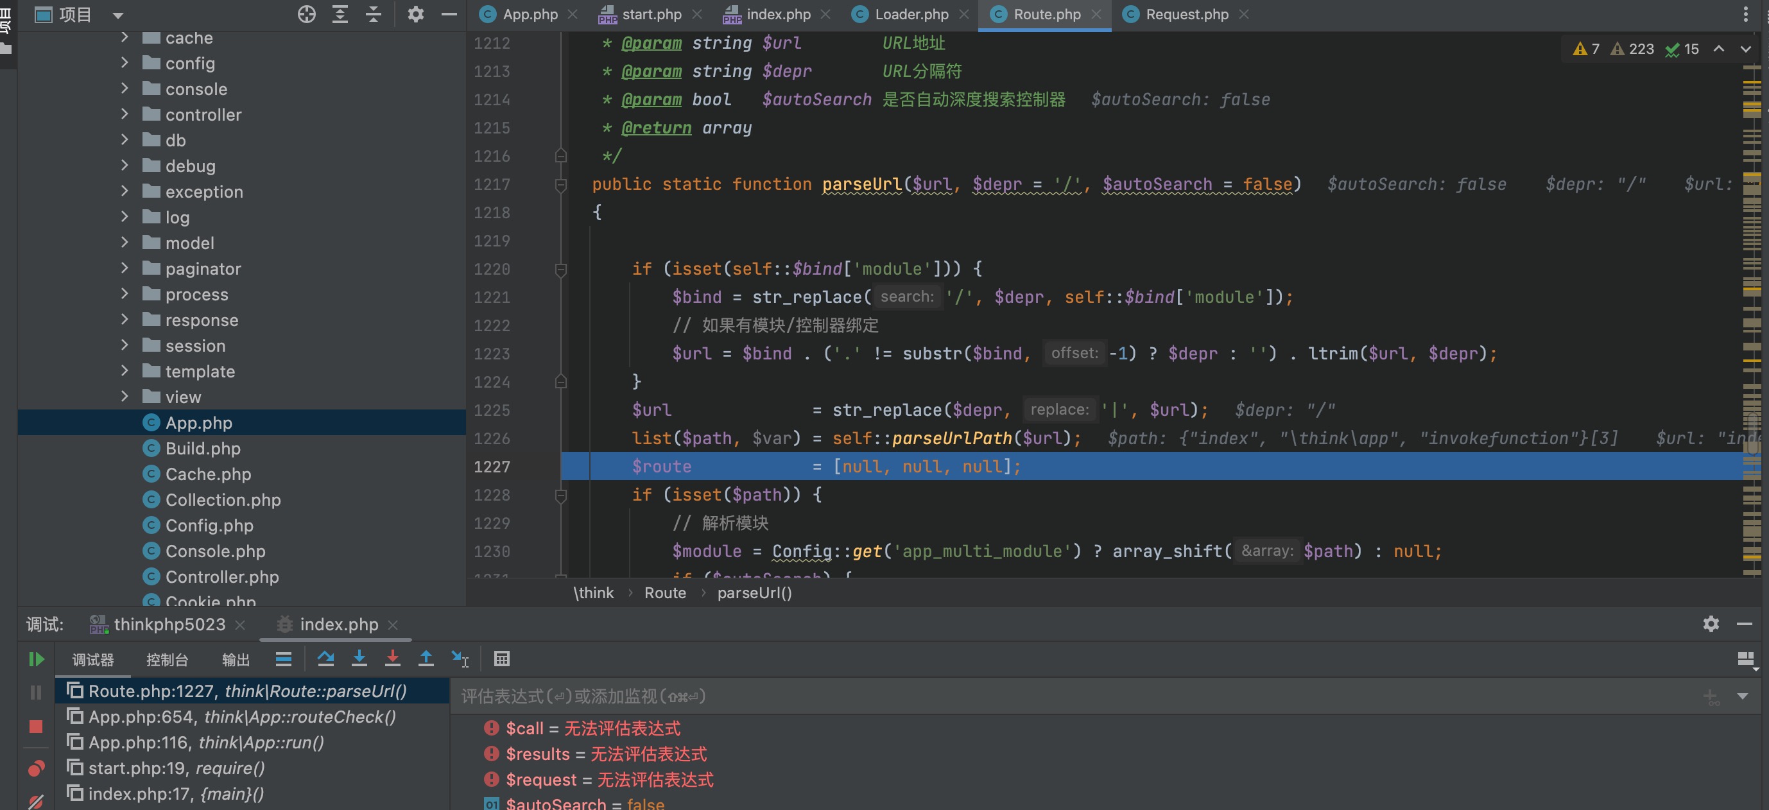The image size is (1769, 810).
Task: Collapse all nodes in the project tree
Action: pyautogui.click(x=373, y=14)
